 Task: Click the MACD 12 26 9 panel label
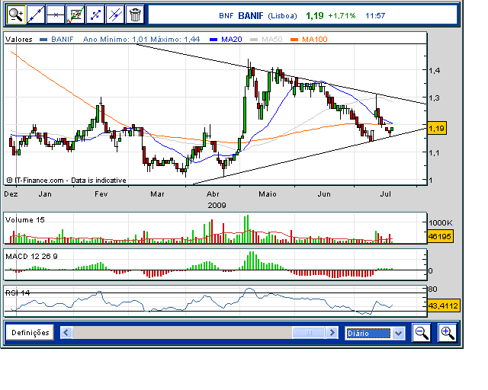pos(32,256)
